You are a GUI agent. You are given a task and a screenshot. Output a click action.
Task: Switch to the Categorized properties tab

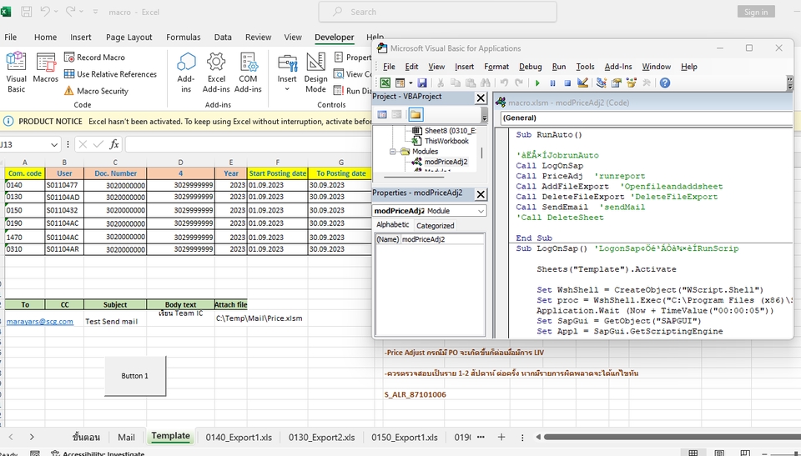pos(435,225)
